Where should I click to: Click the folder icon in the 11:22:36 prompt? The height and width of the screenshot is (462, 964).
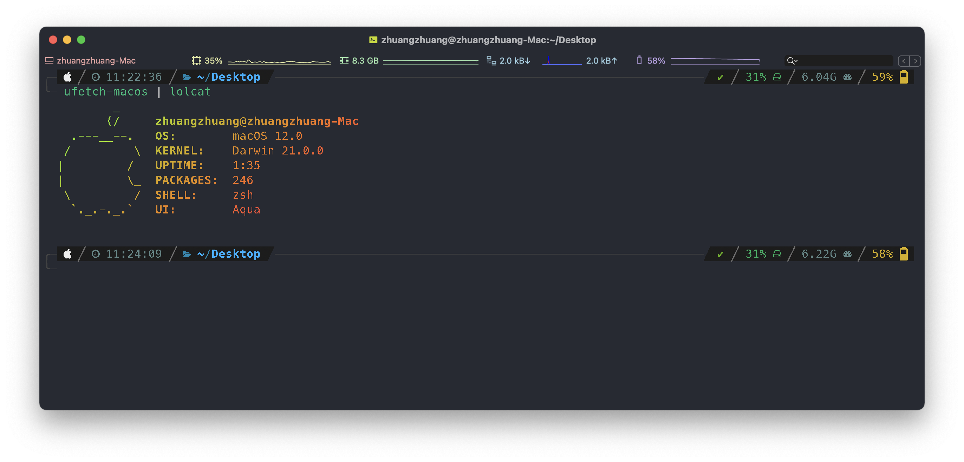(187, 77)
